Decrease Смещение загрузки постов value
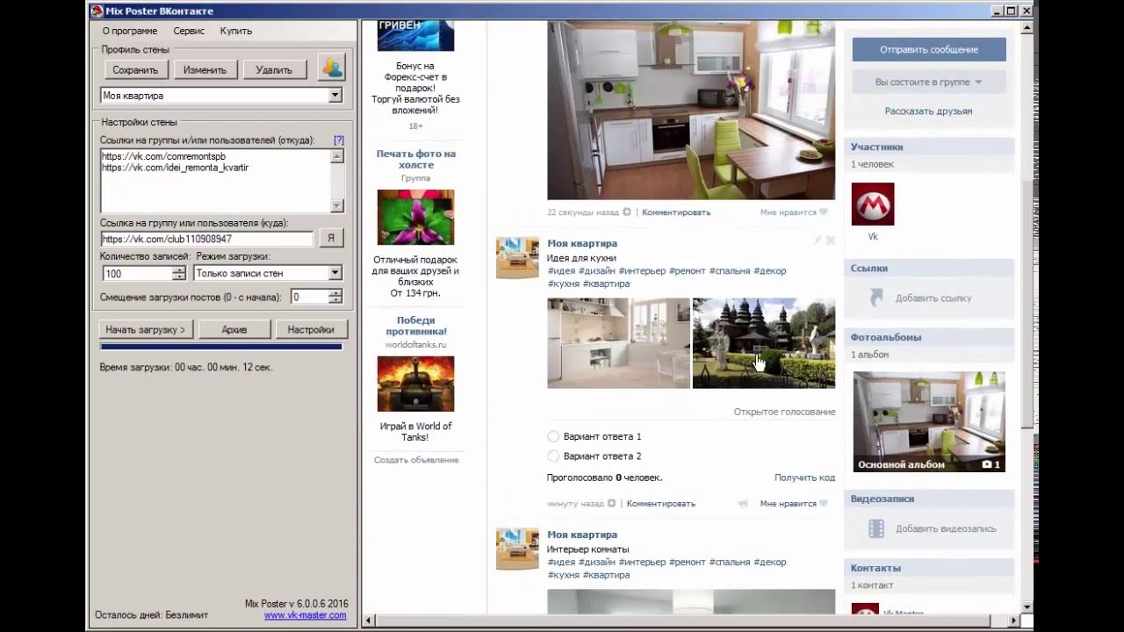Image resolution: width=1124 pixels, height=632 pixels. [x=335, y=300]
